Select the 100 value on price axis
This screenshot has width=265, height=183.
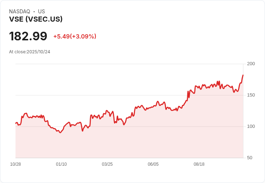(x=251, y=126)
